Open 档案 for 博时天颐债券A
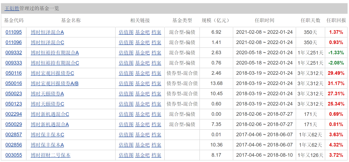 156,94
